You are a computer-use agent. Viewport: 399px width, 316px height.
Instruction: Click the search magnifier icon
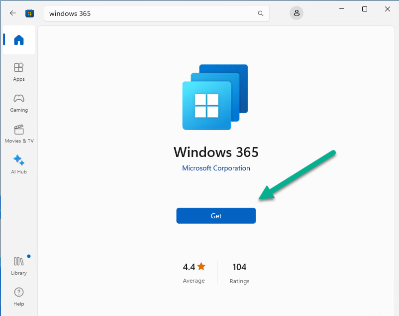coord(260,13)
